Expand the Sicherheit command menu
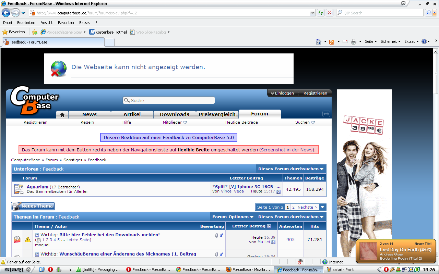This screenshot has height=274, width=439. (390, 41)
